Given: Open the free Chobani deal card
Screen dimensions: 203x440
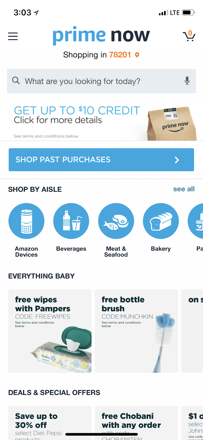Looking at the screenshot, I should pos(136,423).
